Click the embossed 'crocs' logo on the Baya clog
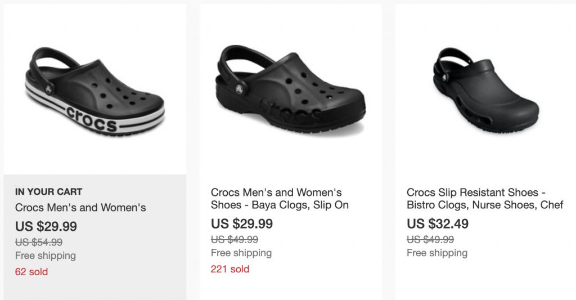 (x=292, y=114)
